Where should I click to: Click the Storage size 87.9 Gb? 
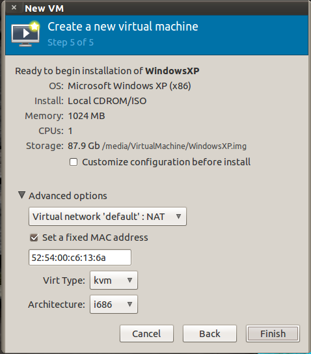point(84,146)
